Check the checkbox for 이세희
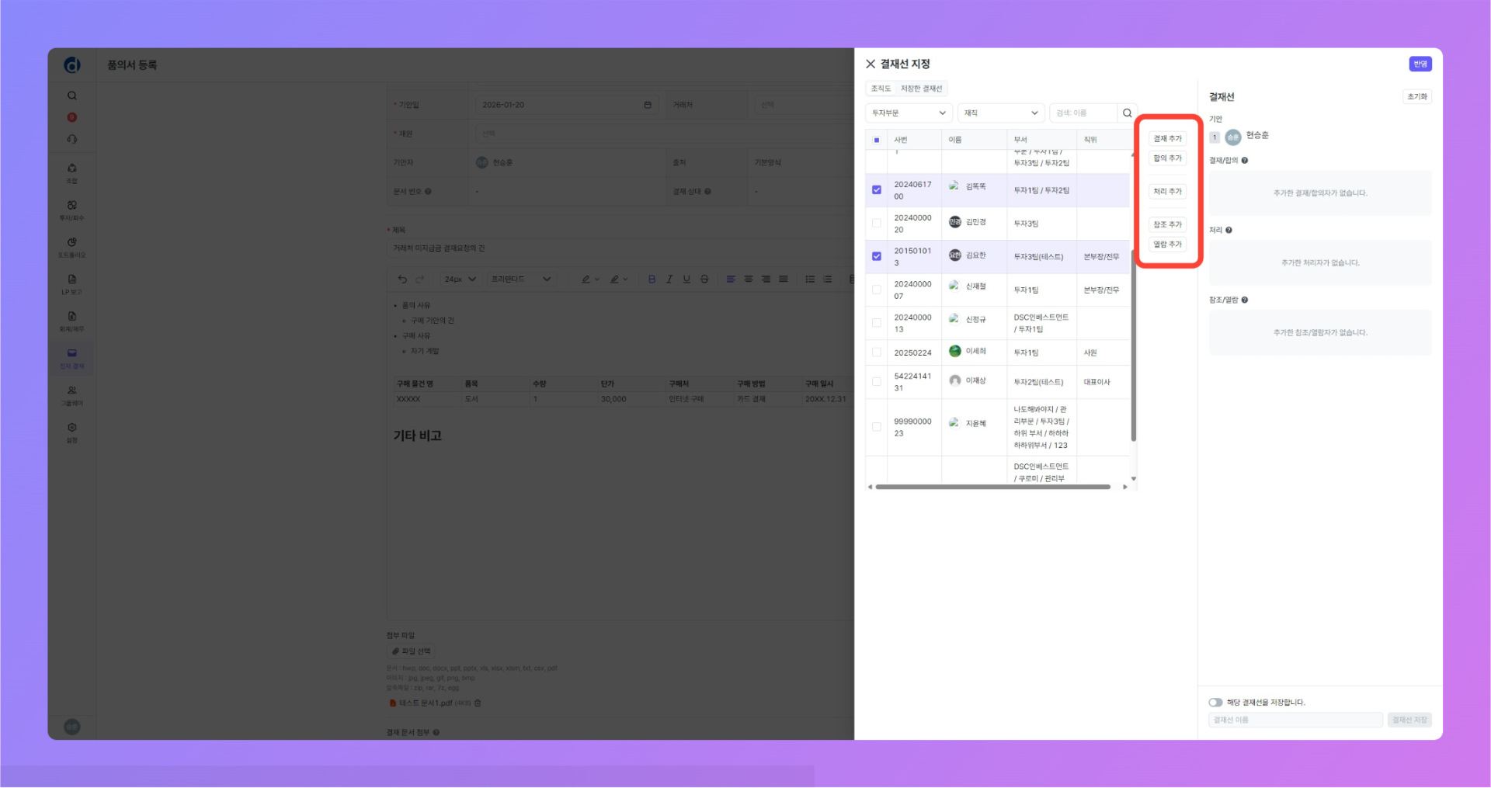 point(877,352)
